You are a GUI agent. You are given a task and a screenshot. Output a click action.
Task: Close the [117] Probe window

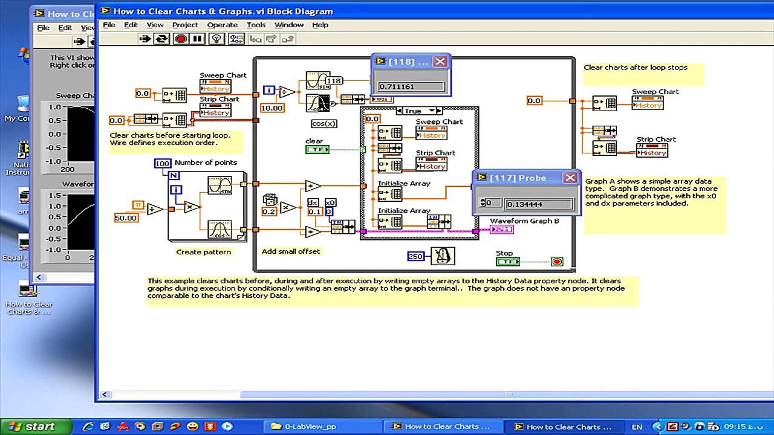pos(570,178)
